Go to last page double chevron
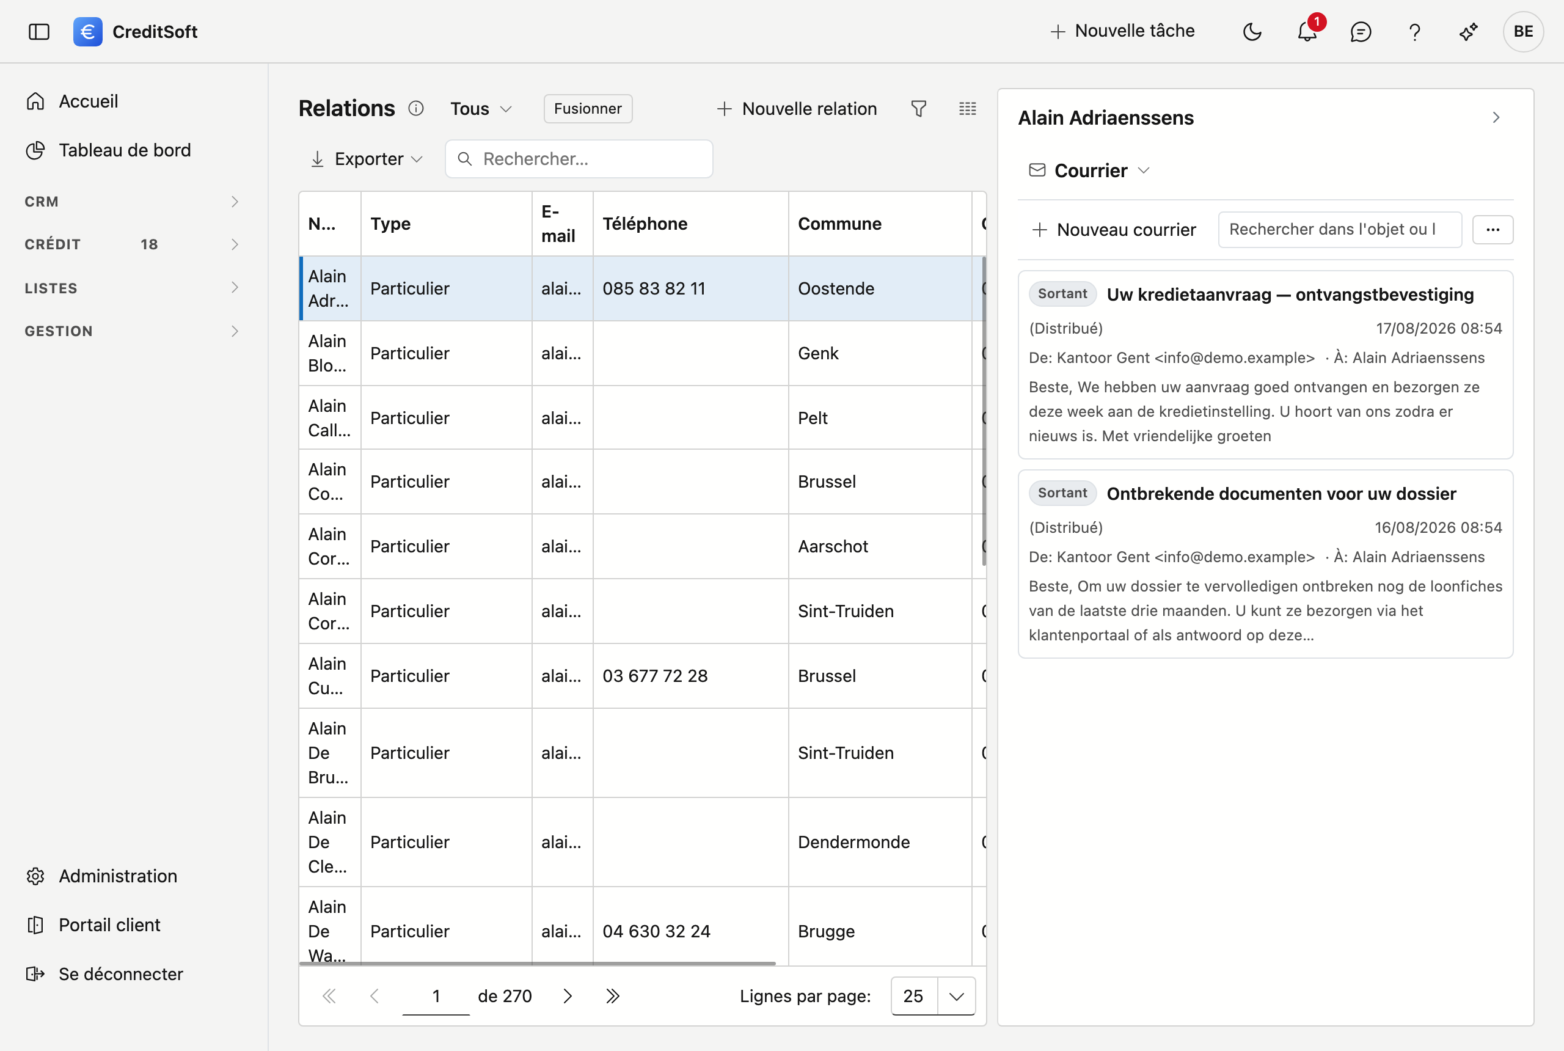Screen dimensions: 1564x1051 coord(613,996)
